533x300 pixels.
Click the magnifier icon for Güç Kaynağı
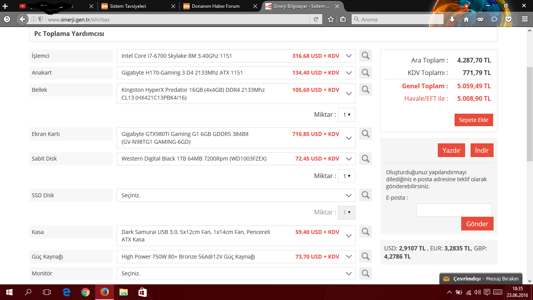(x=365, y=256)
